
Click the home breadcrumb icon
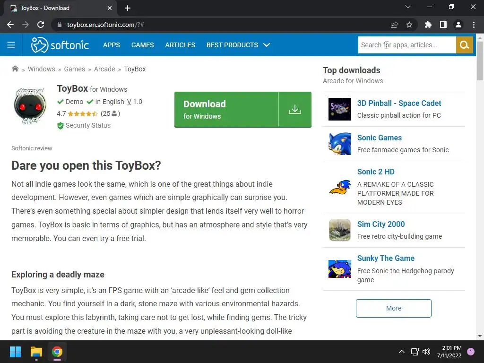pos(15,69)
